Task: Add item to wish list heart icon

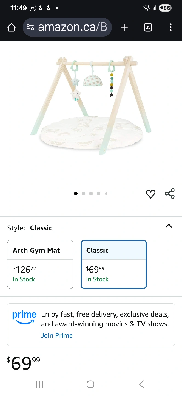Action: 150,194
